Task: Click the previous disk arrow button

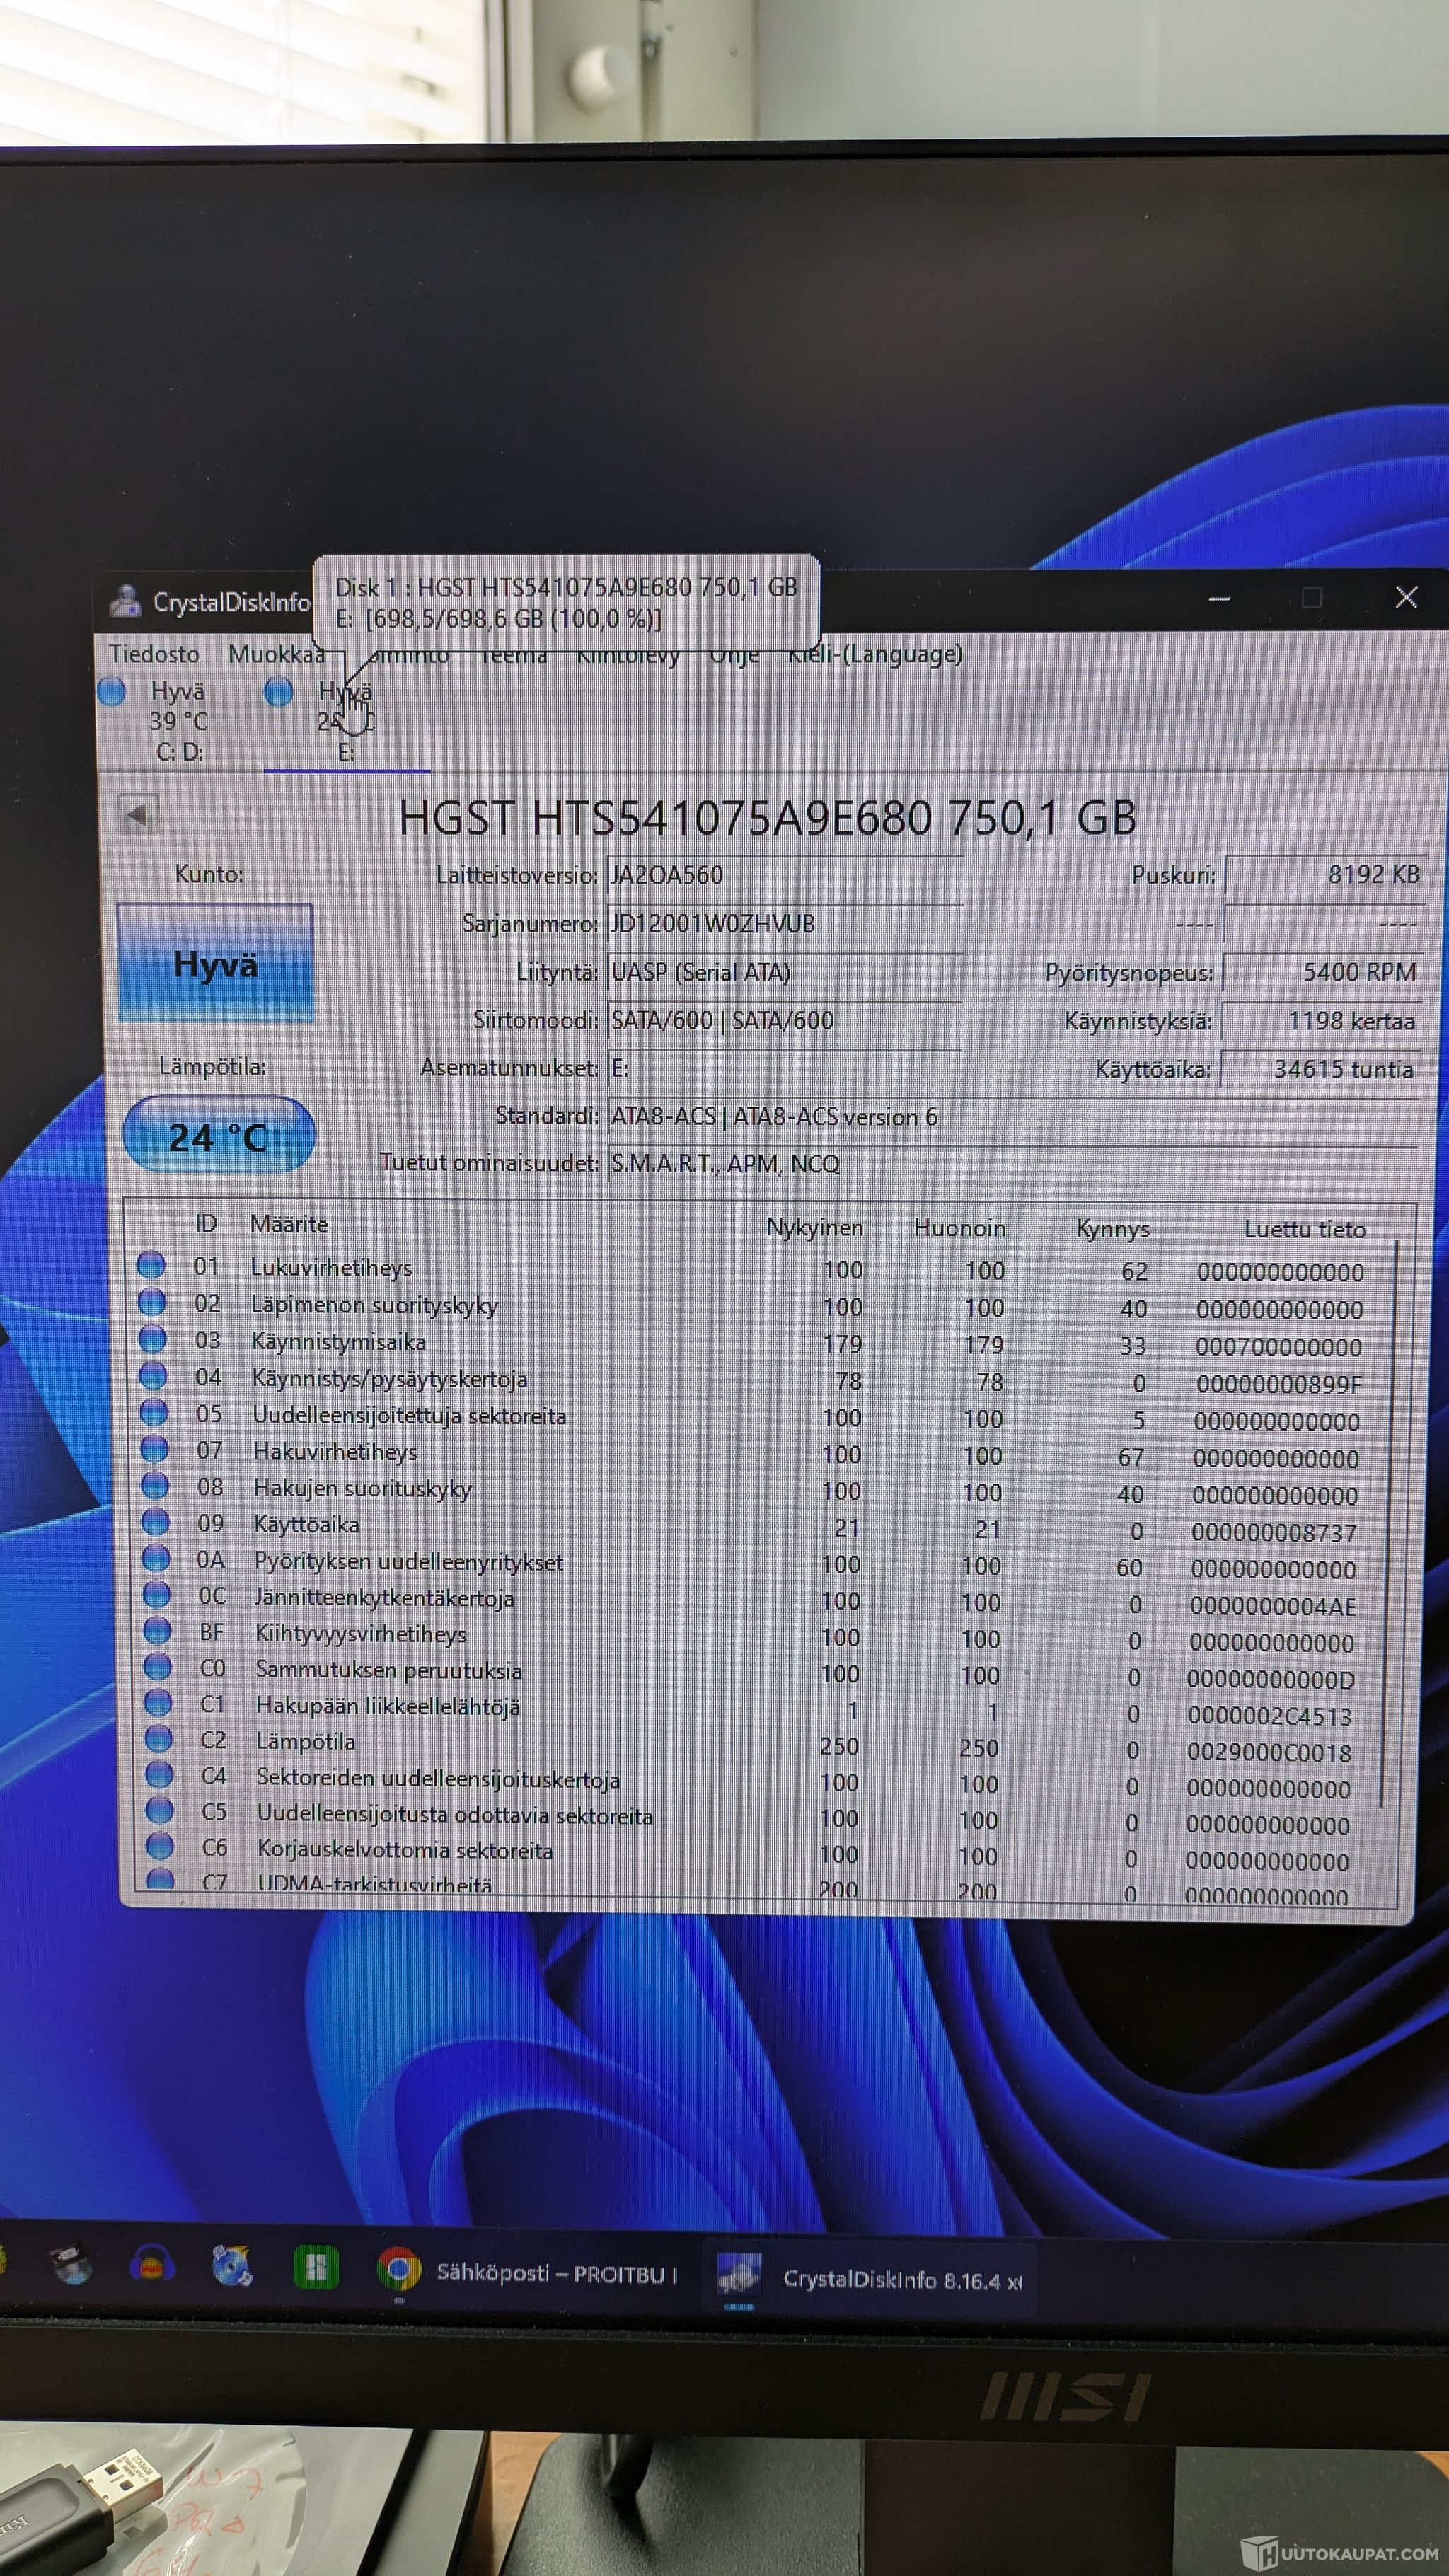Action: click(x=138, y=814)
